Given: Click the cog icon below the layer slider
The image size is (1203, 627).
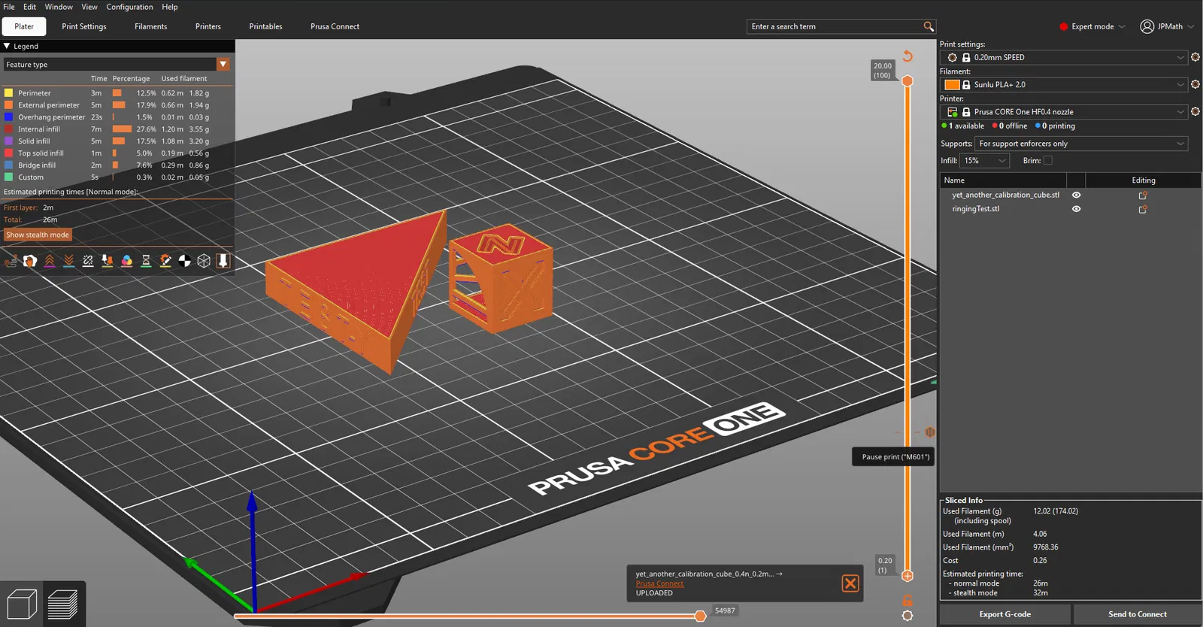Looking at the screenshot, I should tap(908, 616).
